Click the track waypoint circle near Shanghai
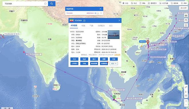Viewport: 189px width, 109px height. 176,15
